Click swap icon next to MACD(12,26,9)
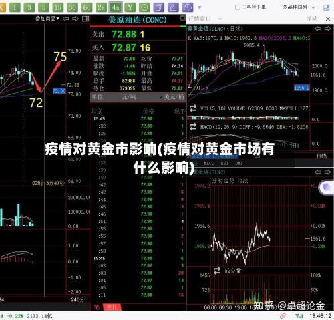Screen dimensions: 334x320 [x=193, y=127]
